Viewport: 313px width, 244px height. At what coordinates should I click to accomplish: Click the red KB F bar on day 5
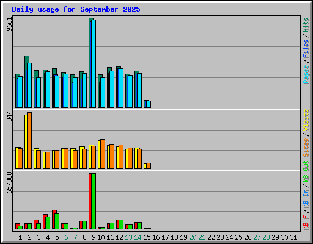[54, 220]
